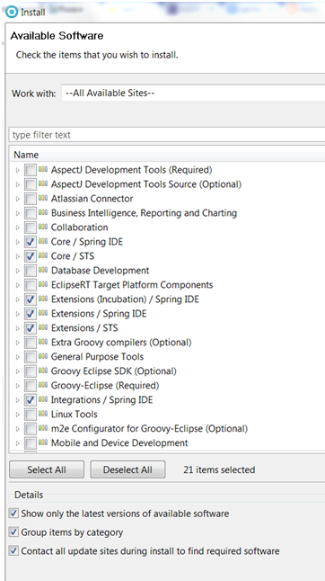The image size is (325, 581).
Task: Check AspectJ Development Tools Source (Optional)
Action: tap(31, 184)
